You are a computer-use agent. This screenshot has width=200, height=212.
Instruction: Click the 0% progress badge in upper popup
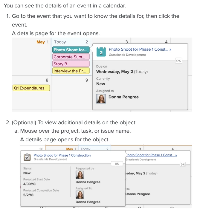click(x=178, y=61)
